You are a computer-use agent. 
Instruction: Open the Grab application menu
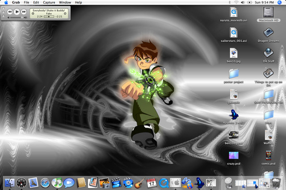click(16, 2)
